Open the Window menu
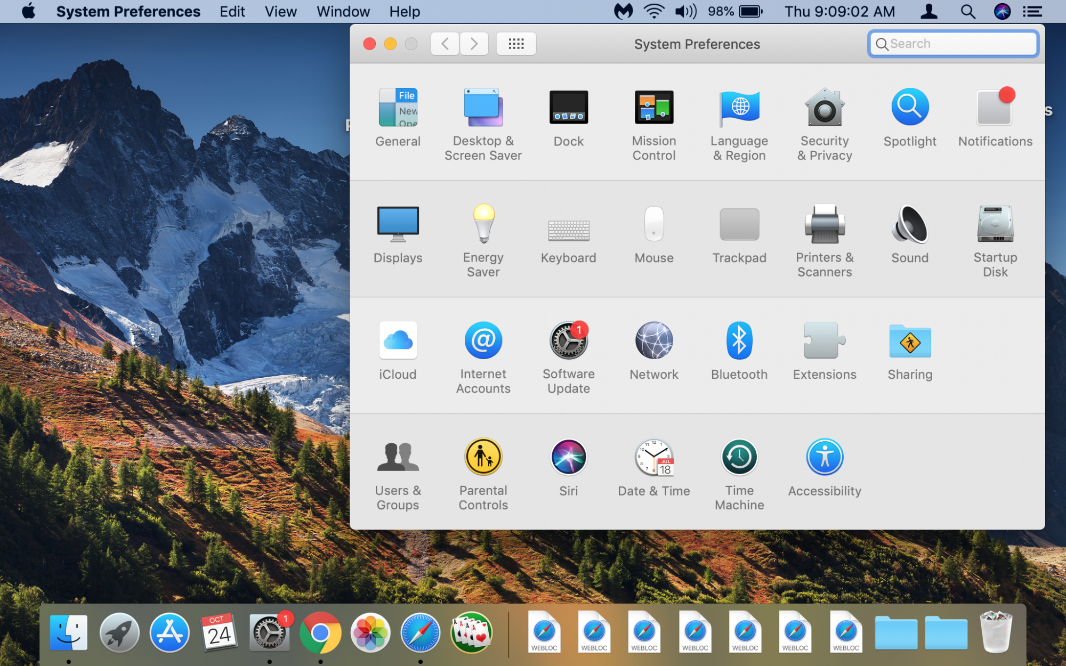Screen dimensions: 1066x666 pos(343,11)
